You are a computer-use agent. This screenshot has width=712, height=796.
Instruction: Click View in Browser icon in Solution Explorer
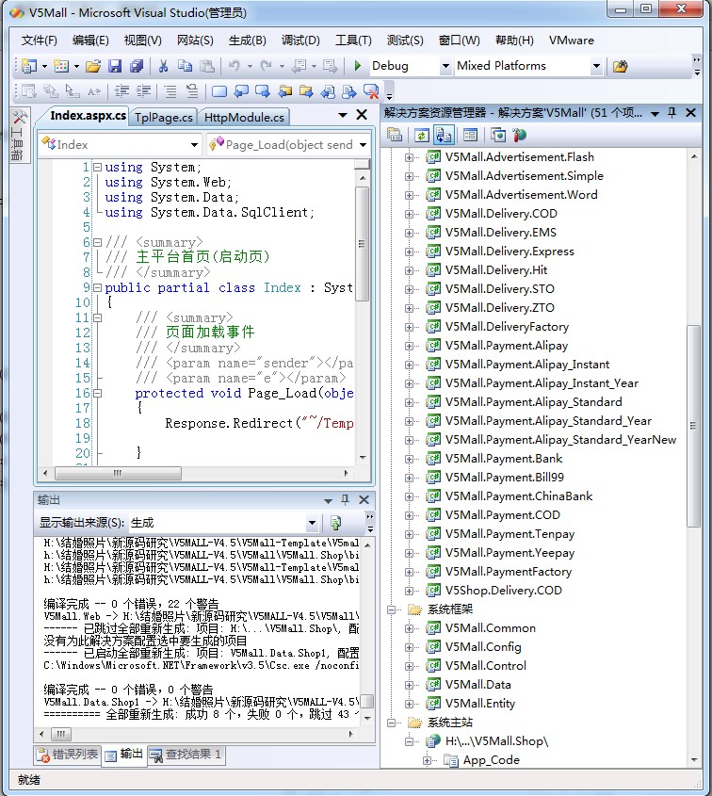(x=498, y=135)
